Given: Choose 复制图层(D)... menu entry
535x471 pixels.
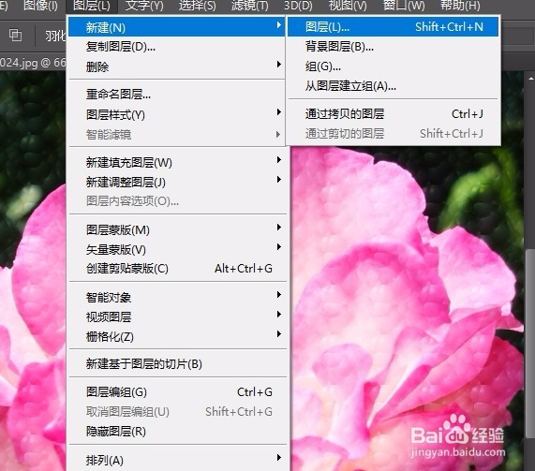Looking at the screenshot, I should (x=176, y=47).
